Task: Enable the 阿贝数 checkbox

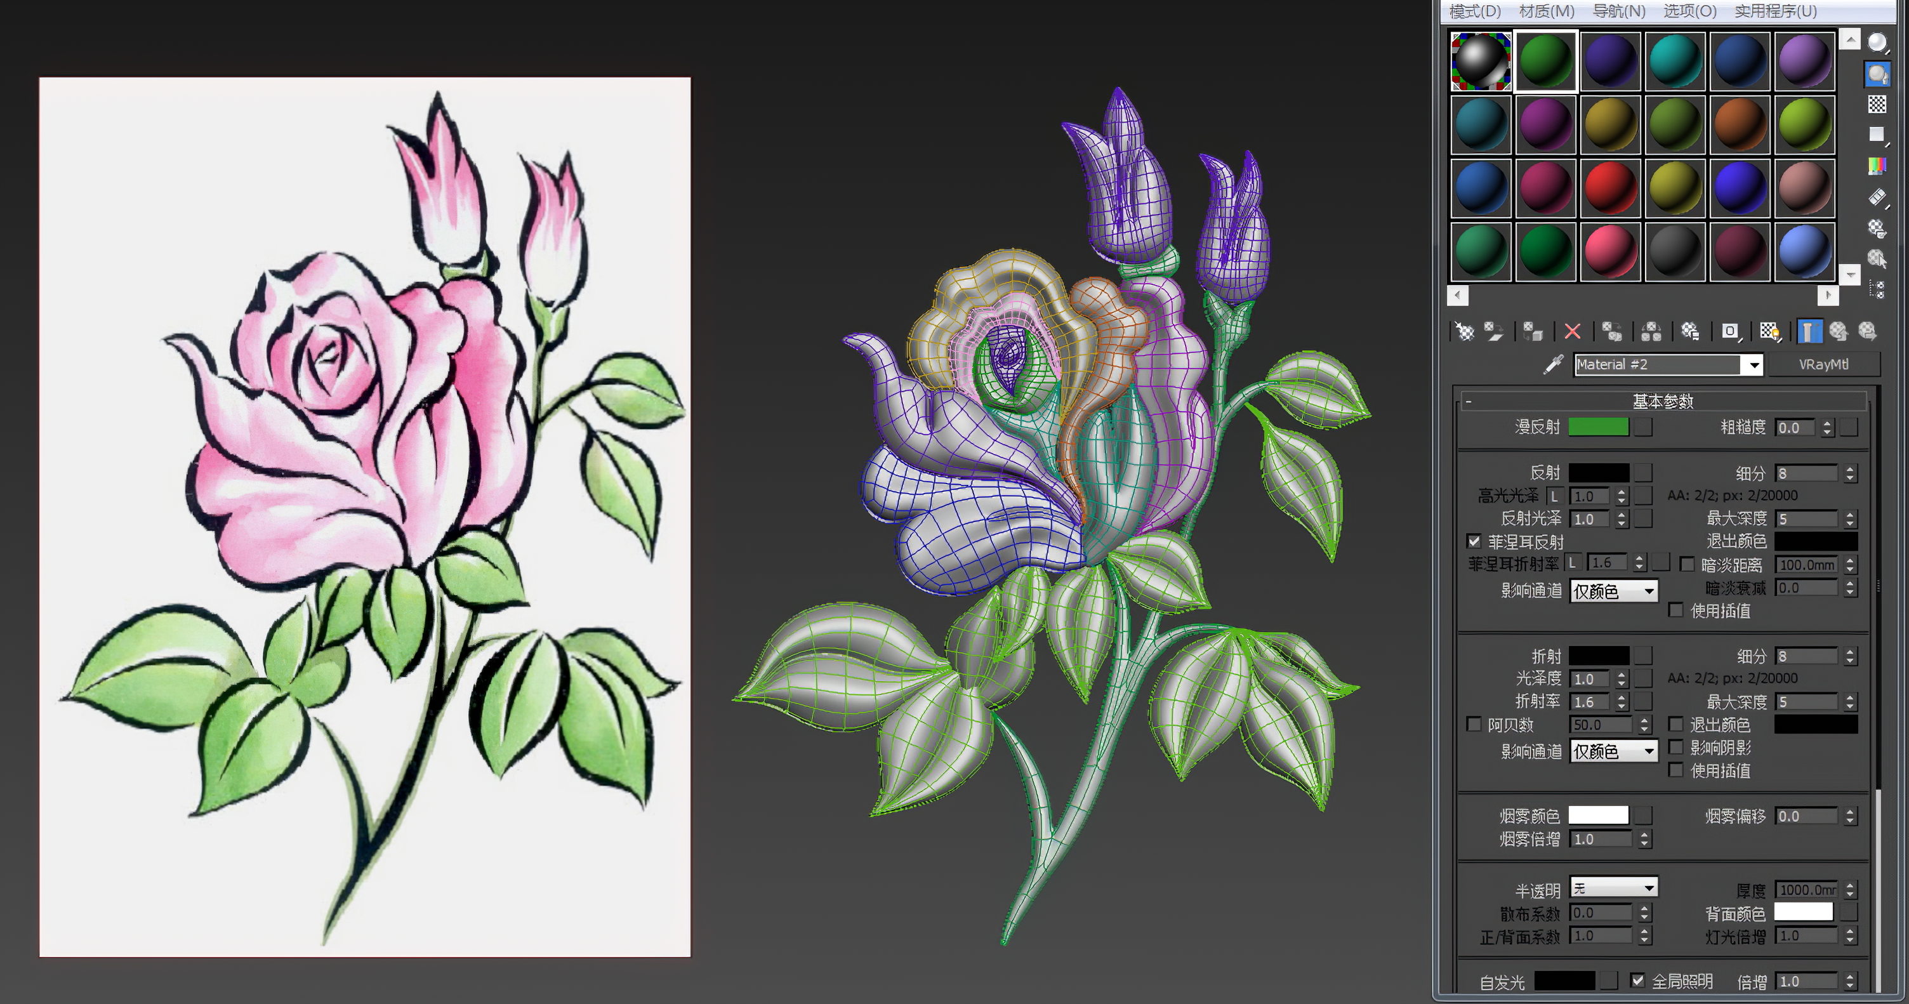Action: pyautogui.click(x=1474, y=724)
